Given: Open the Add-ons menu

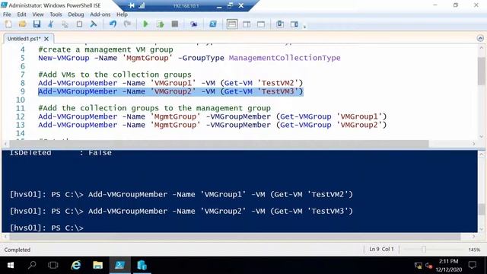Looking at the screenshot, I should (100, 14).
